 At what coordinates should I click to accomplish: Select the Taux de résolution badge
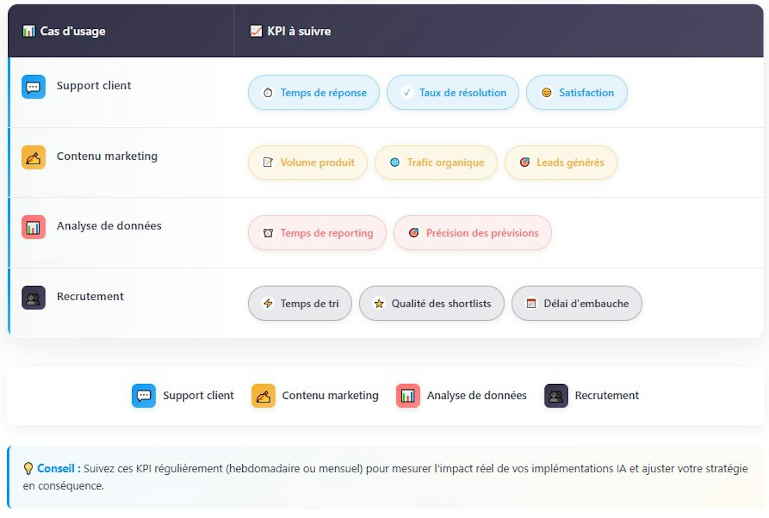(453, 92)
